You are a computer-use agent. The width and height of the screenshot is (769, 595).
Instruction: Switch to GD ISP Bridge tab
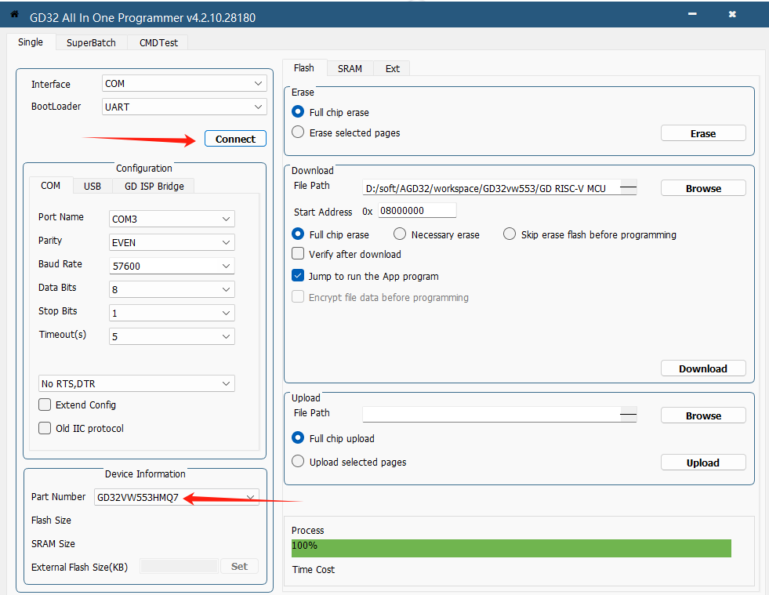[x=154, y=186]
